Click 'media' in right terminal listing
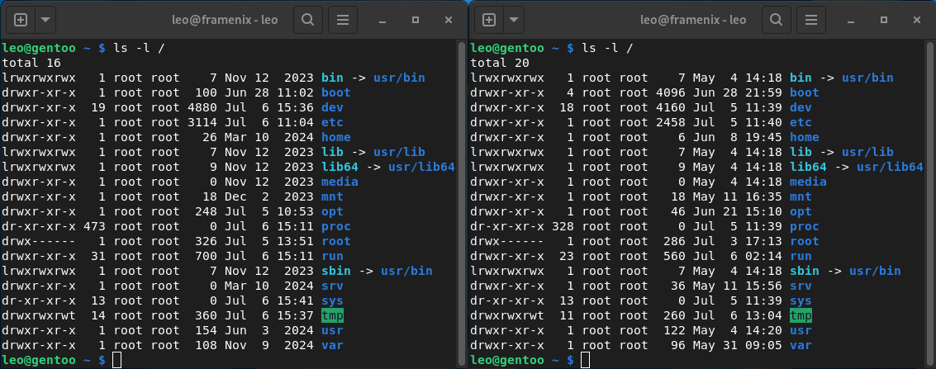The image size is (936, 369). click(808, 182)
